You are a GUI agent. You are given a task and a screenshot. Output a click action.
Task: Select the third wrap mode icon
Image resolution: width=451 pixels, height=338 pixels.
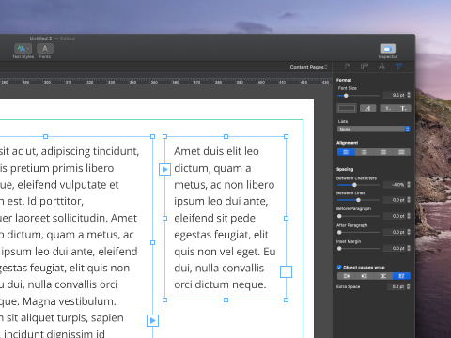pos(382,276)
